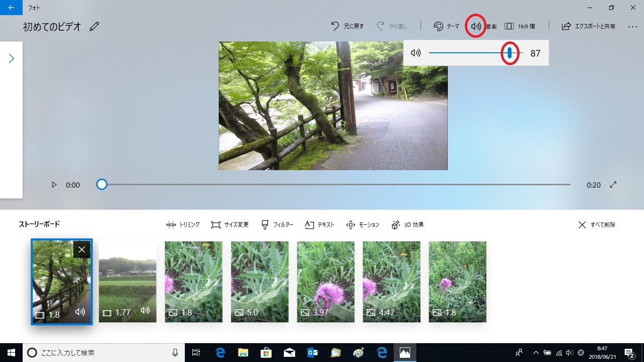Select the トリミング (trim) tool

(x=183, y=225)
